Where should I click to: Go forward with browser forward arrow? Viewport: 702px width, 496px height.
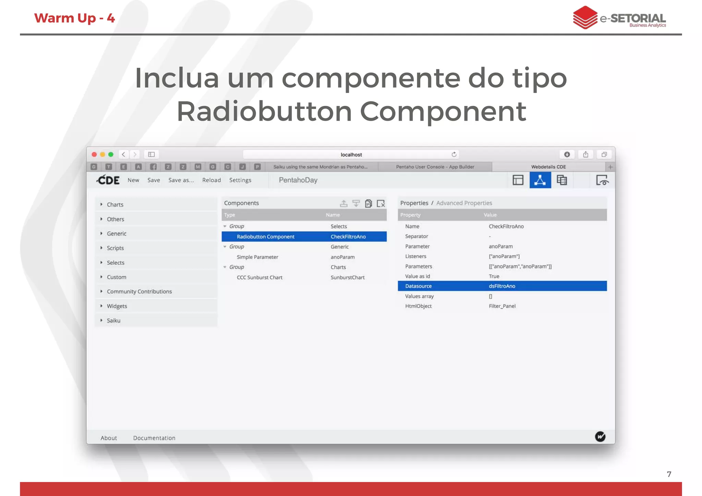(x=135, y=155)
